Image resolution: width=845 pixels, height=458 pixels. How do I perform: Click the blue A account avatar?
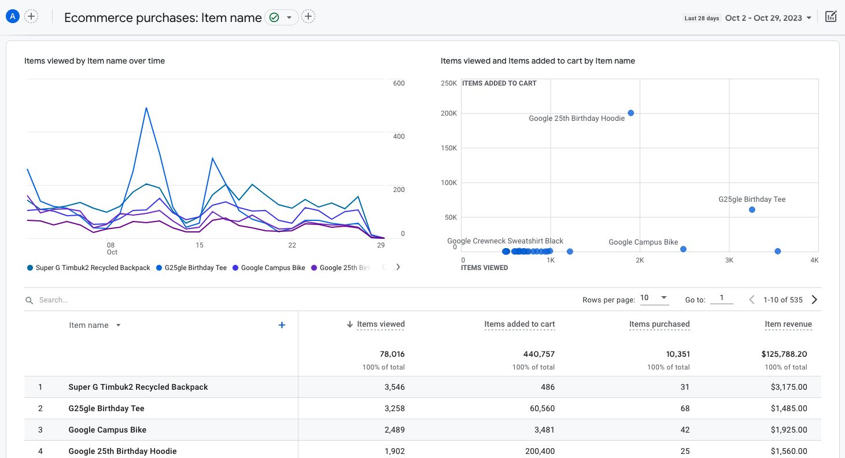[12, 16]
